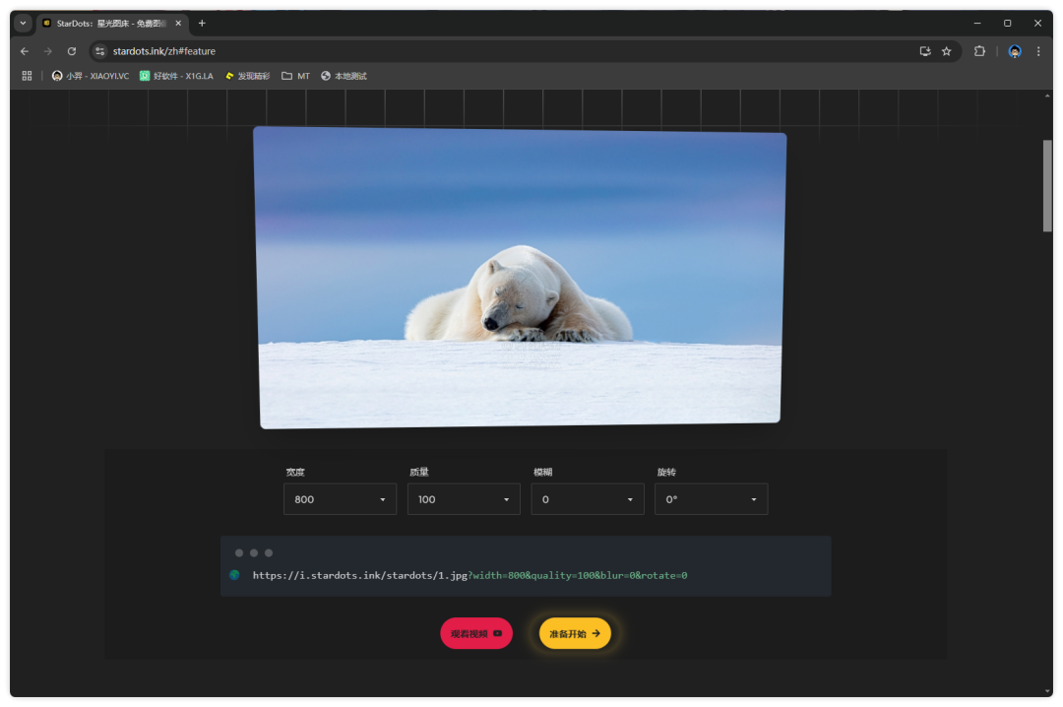Open the 旋转 dropdown showing 0°
Viewport: 1063px width, 707px height.
[711, 499]
